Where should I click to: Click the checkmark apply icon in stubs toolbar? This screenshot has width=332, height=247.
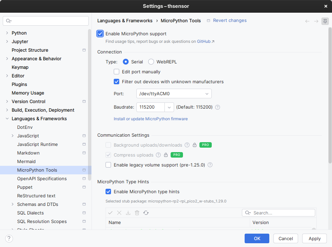110,213
